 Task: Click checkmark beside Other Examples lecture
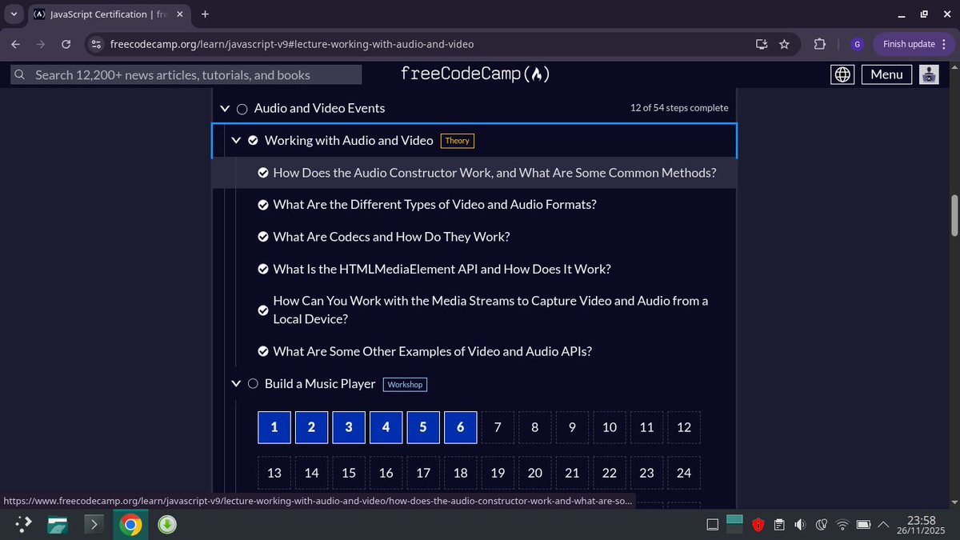point(262,351)
